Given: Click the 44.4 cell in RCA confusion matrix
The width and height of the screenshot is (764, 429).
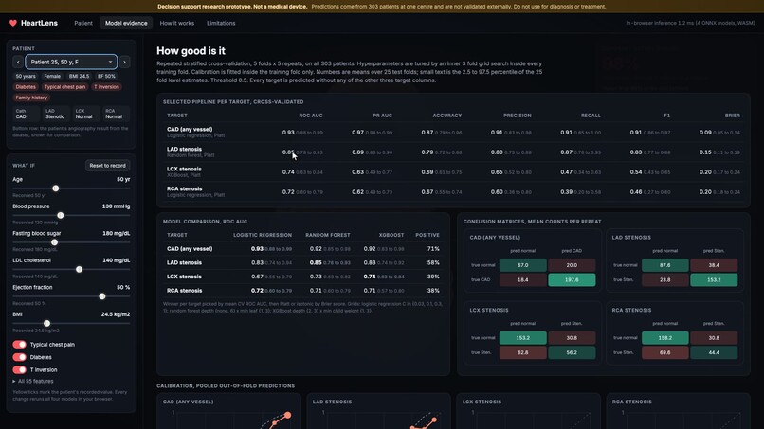Looking at the screenshot, I should click(x=714, y=352).
